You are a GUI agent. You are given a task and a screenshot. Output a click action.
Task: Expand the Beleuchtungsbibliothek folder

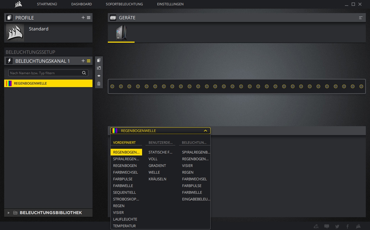click(x=9, y=213)
